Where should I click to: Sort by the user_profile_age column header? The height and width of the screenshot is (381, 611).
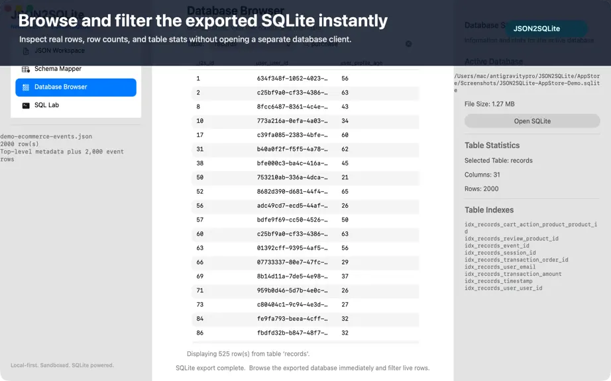[361, 63]
